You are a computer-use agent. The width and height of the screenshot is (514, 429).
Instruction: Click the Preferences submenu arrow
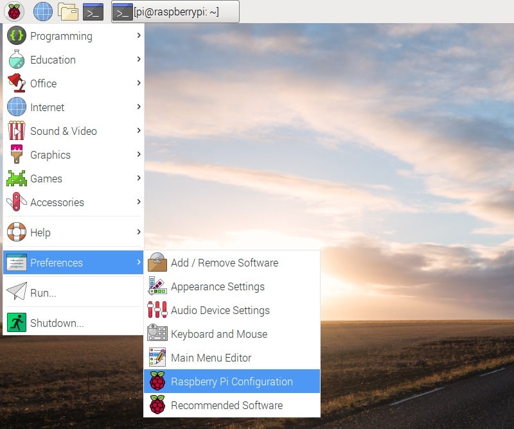(139, 262)
